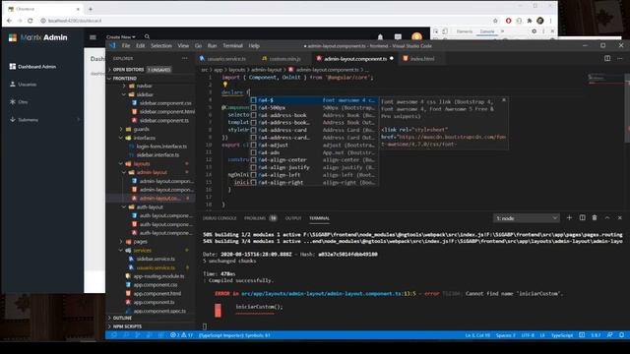Expand the pages folder

point(140,242)
